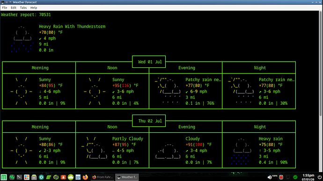
Task: Launch the calculator from the taskbar
Action: [x=78, y=177]
